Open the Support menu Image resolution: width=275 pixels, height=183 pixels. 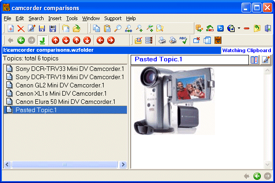pyautogui.click(x=113, y=18)
